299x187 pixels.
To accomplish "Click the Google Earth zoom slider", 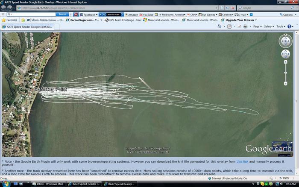I will [x=285, y=73].
